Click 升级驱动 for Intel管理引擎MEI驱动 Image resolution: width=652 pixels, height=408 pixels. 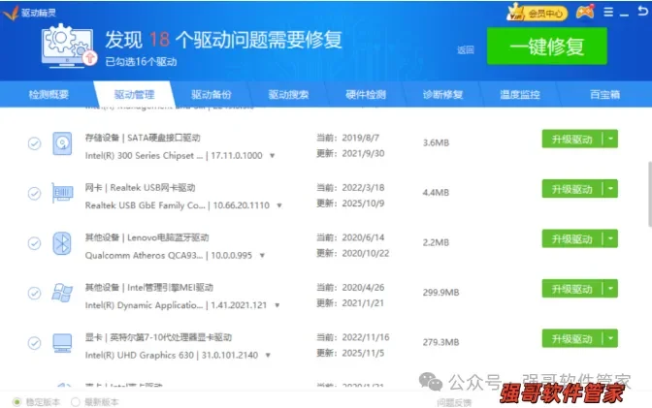pyautogui.click(x=572, y=289)
